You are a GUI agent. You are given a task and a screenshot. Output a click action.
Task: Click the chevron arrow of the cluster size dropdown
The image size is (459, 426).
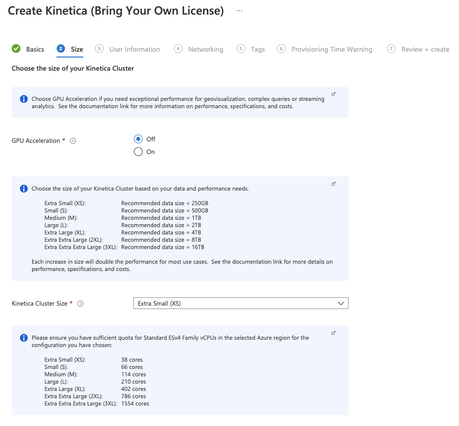(x=341, y=303)
